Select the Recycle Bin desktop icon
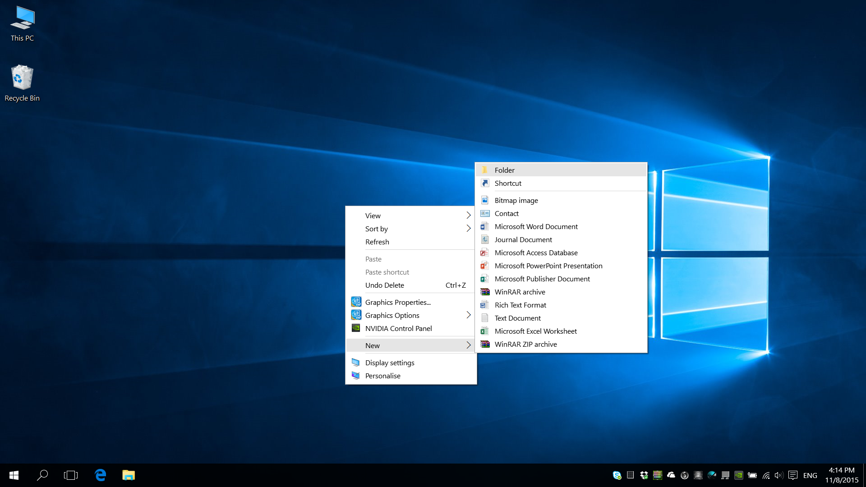 22,83
